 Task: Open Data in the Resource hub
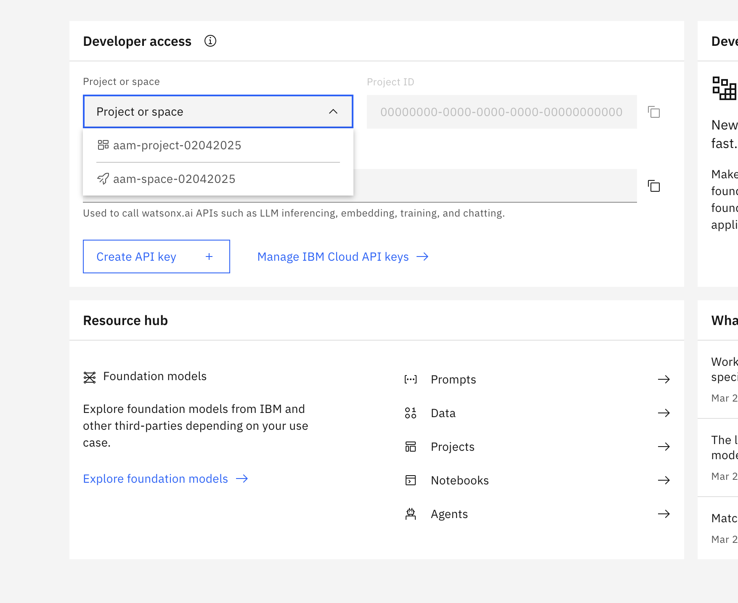click(x=443, y=413)
